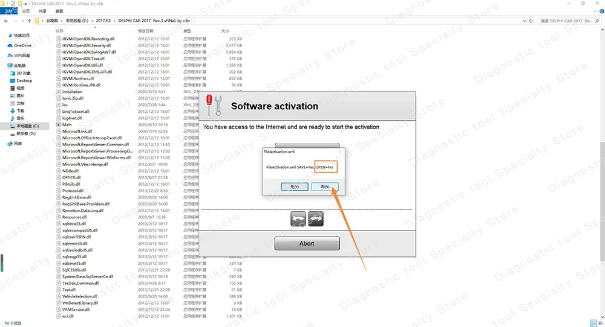Viewport: 605px width, 327px height.
Task: Click the screwdriver and wrench activation icon
Action: click(x=214, y=105)
